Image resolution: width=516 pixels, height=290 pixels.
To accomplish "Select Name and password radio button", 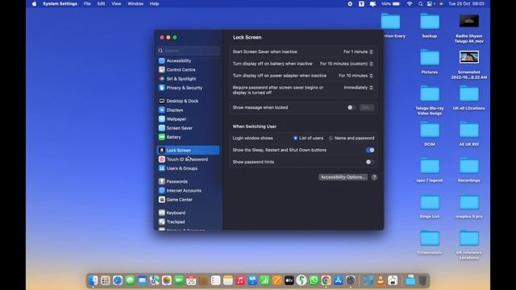I will [331, 139].
